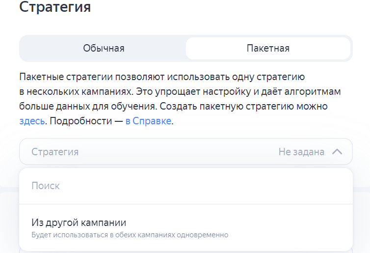Open the здесь link
Image resolution: width=370 pixels, height=253 pixels.
pyautogui.click(x=32, y=121)
